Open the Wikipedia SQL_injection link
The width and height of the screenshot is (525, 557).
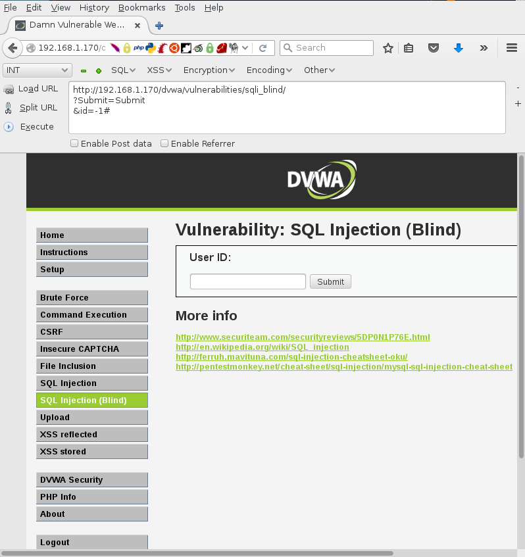pyautogui.click(x=262, y=347)
